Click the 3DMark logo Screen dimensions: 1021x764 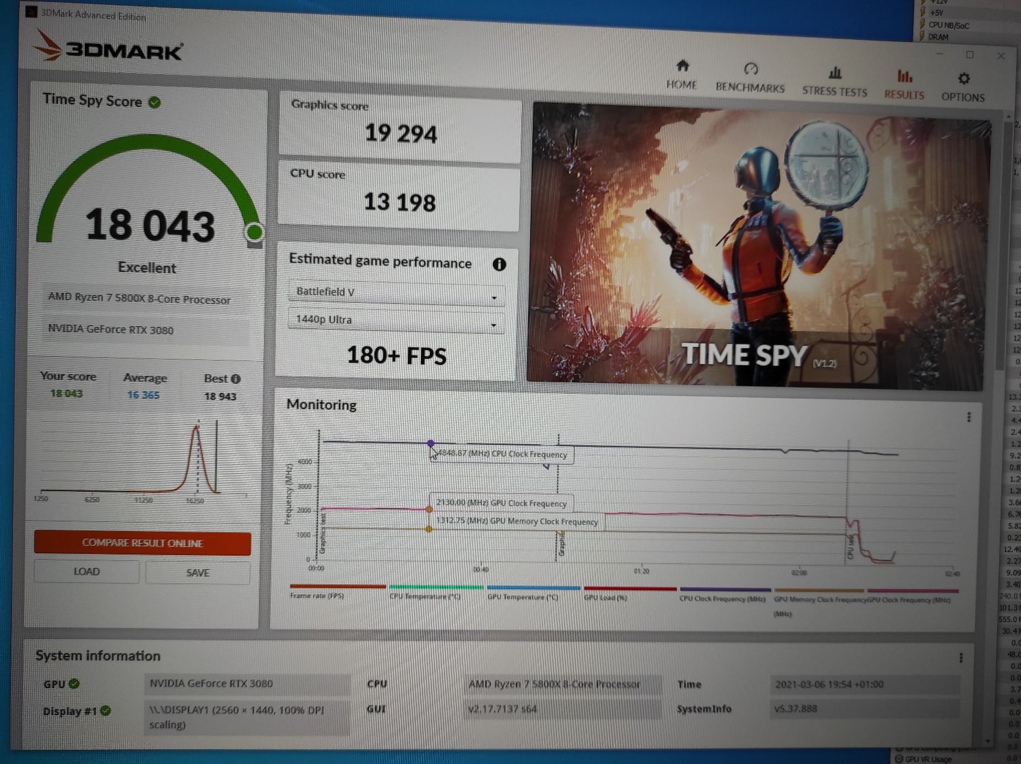[108, 48]
